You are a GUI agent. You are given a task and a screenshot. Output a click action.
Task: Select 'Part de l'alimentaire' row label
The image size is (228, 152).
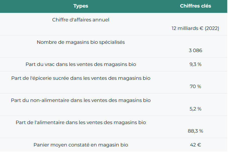coord(81,123)
